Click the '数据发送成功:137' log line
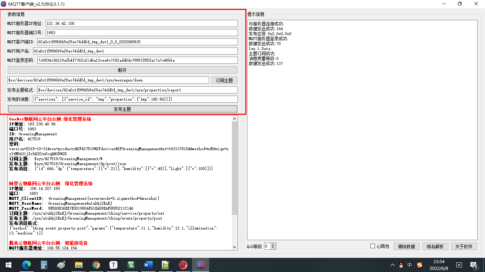 coord(266,63)
